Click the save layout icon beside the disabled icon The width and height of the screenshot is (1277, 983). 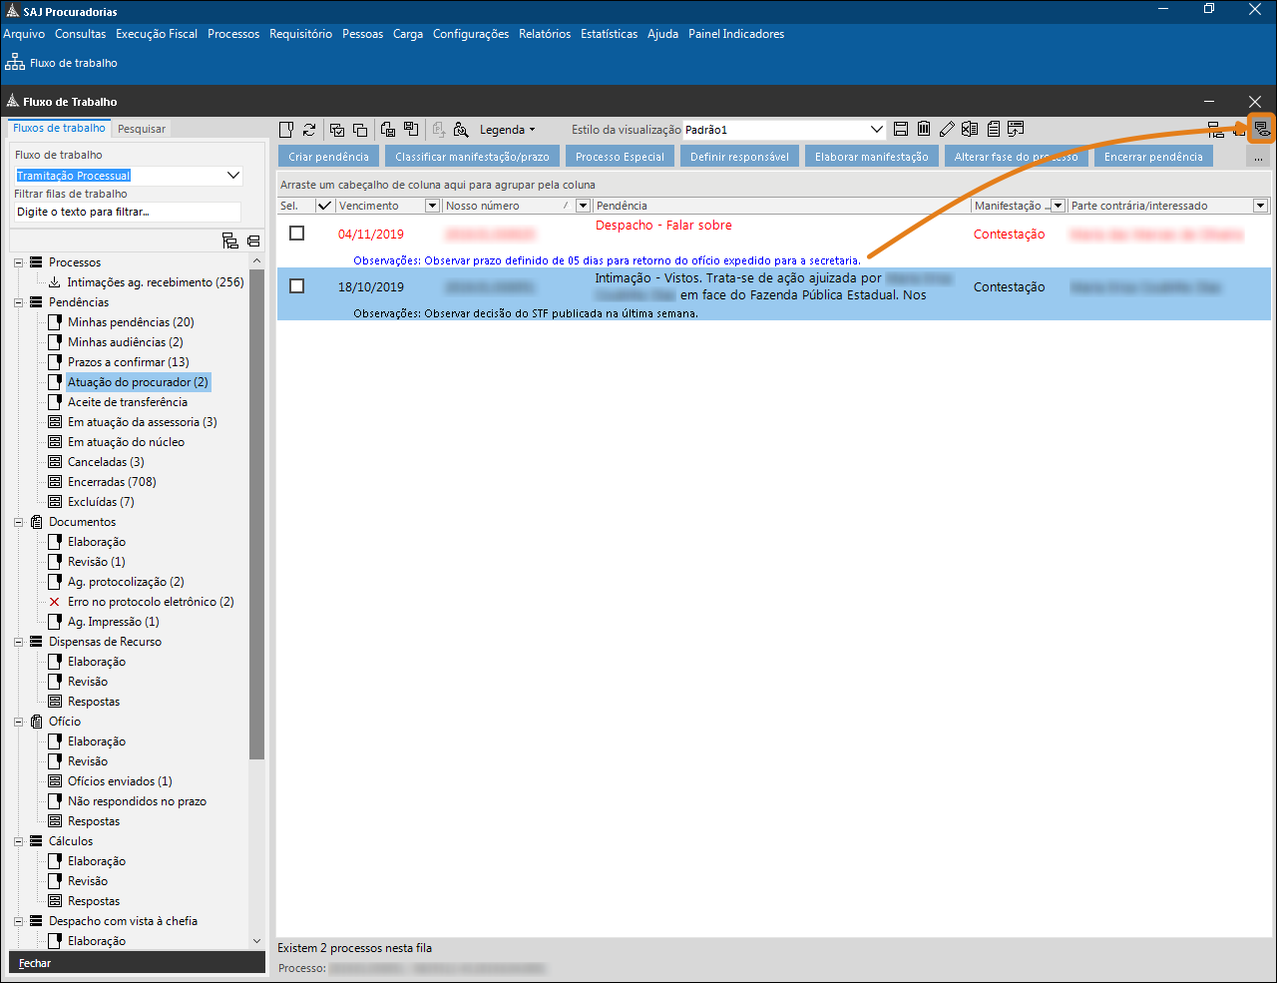(x=411, y=130)
